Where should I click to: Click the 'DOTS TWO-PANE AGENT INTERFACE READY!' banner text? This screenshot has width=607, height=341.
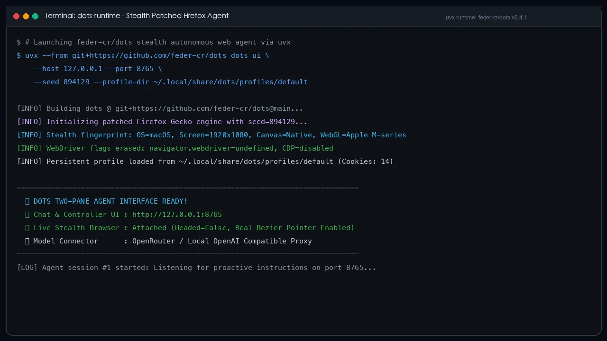coord(110,201)
